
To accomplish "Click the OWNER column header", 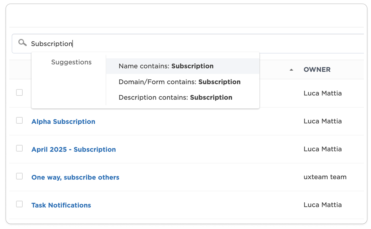I will pos(317,69).
